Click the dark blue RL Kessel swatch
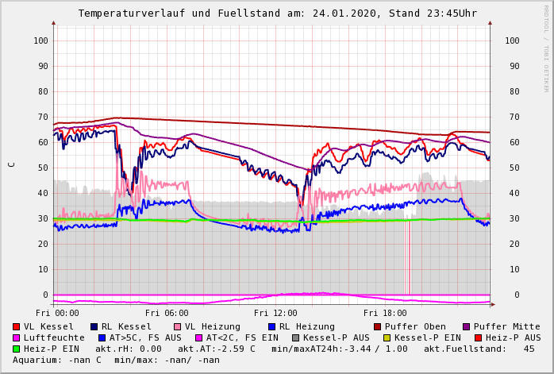Screen dimensions: 554x374 click(94, 326)
